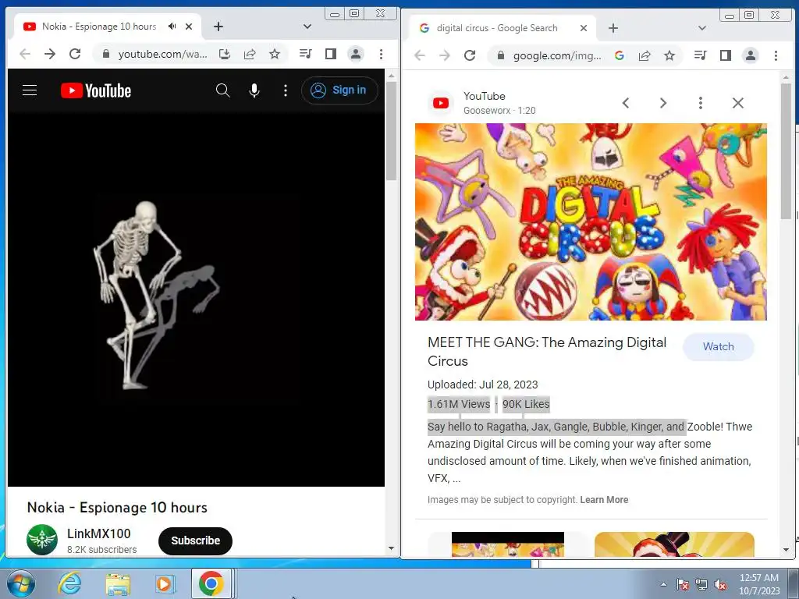The width and height of the screenshot is (799, 599).
Task: Go back in YouTube window
Action: point(24,54)
